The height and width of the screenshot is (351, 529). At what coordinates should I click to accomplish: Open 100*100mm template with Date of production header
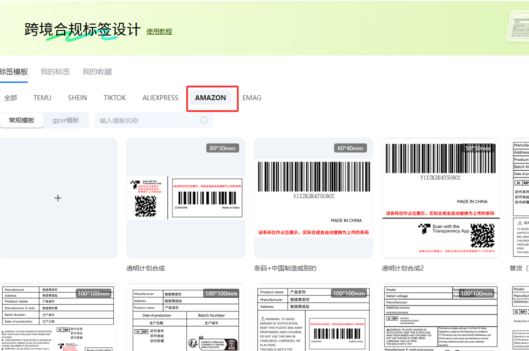[186, 318]
